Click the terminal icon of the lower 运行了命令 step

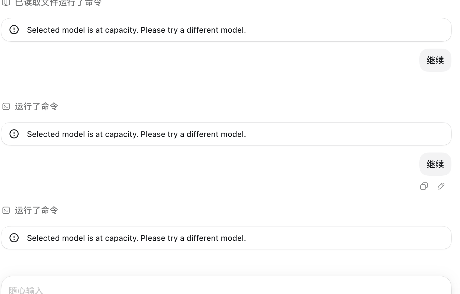click(6, 210)
